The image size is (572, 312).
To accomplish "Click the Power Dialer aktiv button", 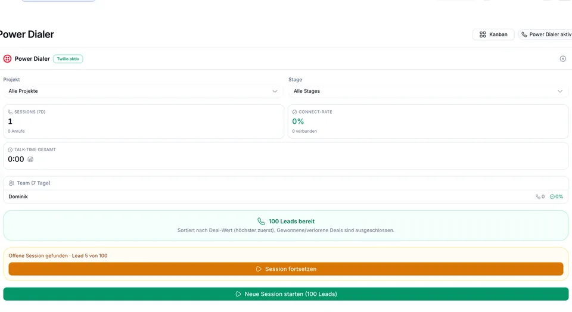I will pos(546,35).
